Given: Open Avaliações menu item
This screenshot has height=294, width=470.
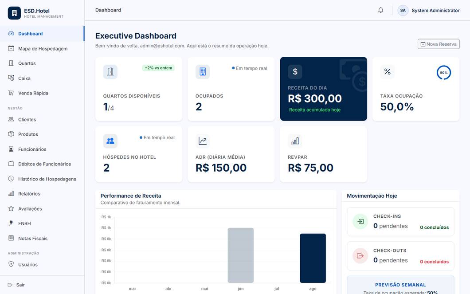Looking at the screenshot, I should pos(42,208).
